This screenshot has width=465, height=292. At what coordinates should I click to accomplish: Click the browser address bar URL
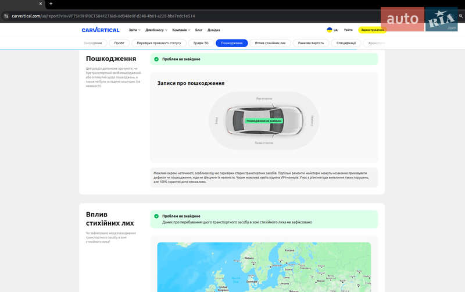pyautogui.click(x=103, y=16)
